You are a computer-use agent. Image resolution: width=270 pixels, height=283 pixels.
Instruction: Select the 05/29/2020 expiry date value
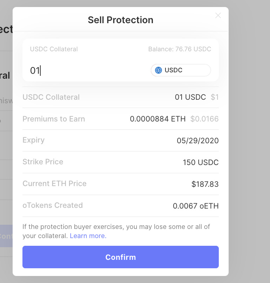[197, 141]
